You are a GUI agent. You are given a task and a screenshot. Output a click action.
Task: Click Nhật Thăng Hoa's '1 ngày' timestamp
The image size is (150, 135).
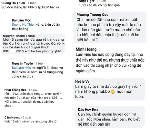pos(33,90)
